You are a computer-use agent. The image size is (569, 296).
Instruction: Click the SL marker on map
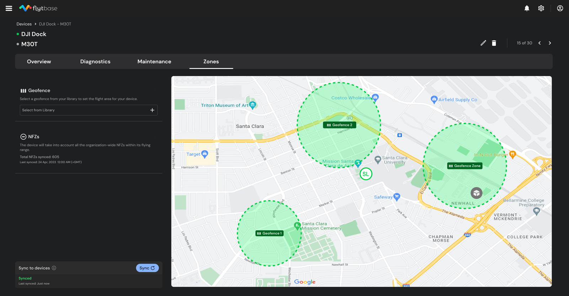[366, 174]
